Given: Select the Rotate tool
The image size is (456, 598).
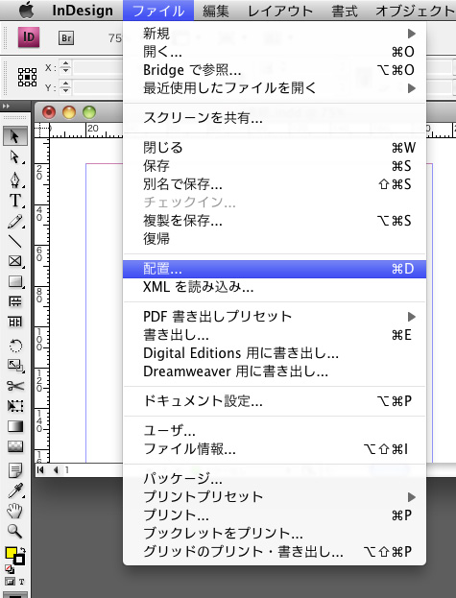Looking at the screenshot, I should 14,346.
